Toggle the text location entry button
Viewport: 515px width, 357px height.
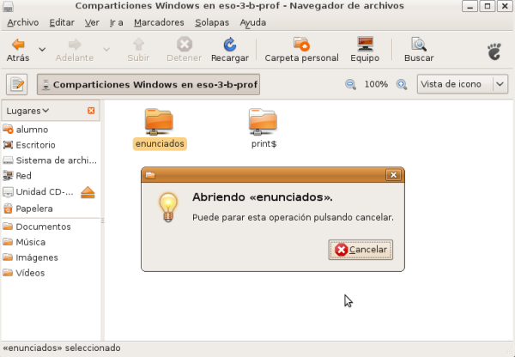17,85
